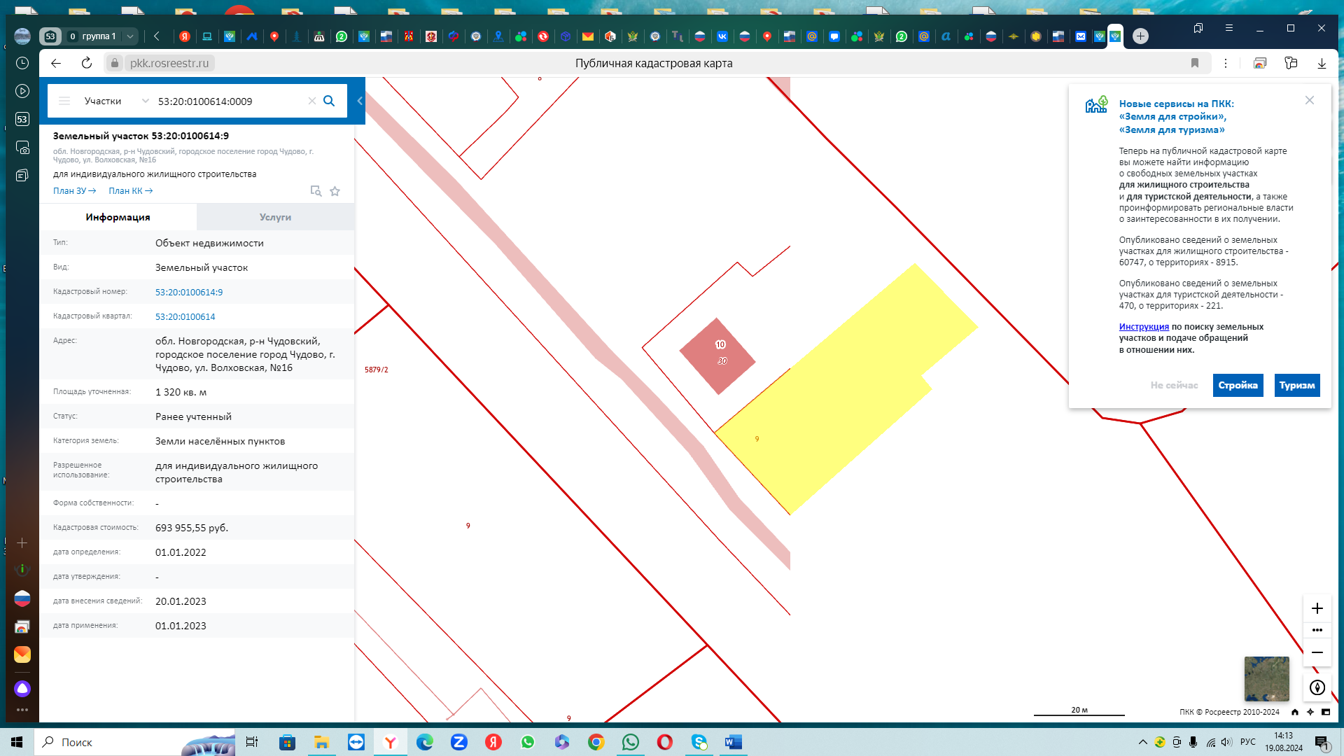Open the Участки search type dropdown
The height and width of the screenshot is (756, 1344).
[115, 101]
